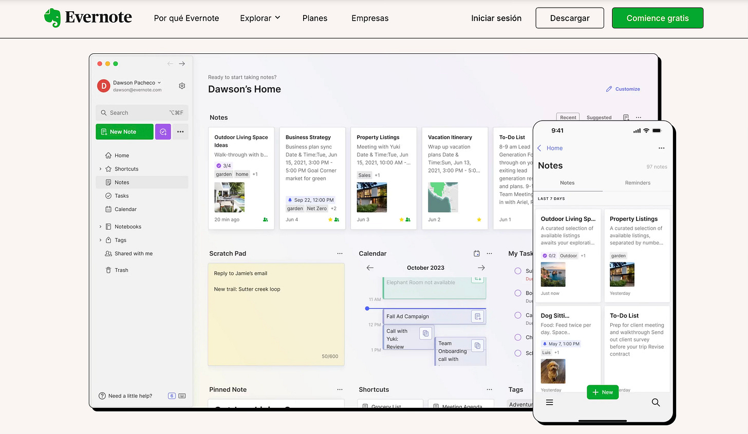
Task: Tap the phone back chevron beside Home
Action: pyautogui.click(x=539, y=148)
